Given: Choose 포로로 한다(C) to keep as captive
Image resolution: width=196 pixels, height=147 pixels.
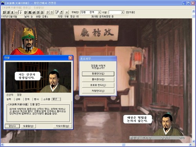Looking at the screenshot, I should tap(98, 85).
